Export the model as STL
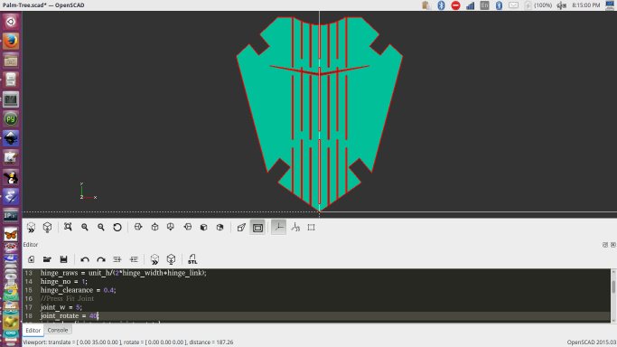Image resolution: width=617 pixels, height=347 pixels. [192, 259]
